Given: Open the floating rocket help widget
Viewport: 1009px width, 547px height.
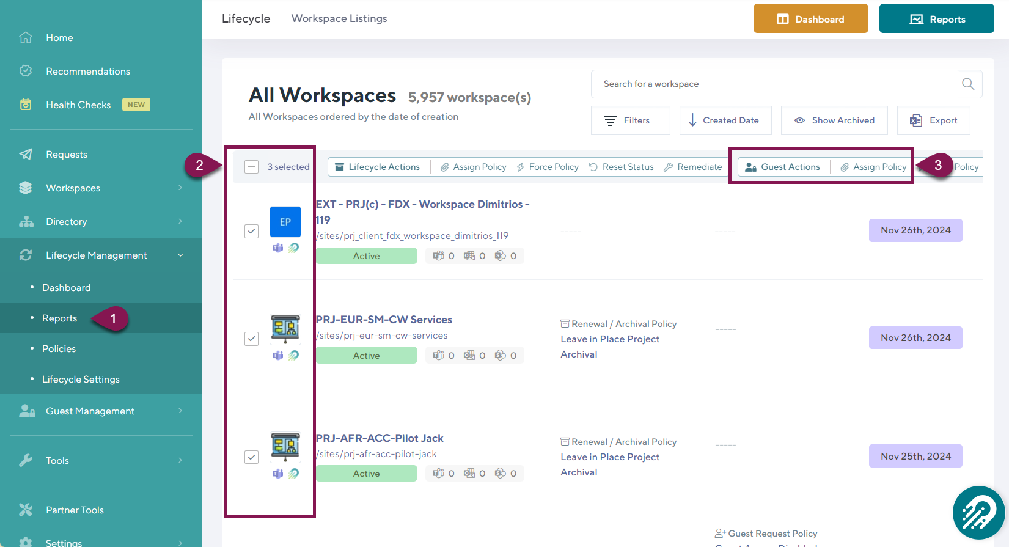Looking at the screenshot, I should pos(978,513).
